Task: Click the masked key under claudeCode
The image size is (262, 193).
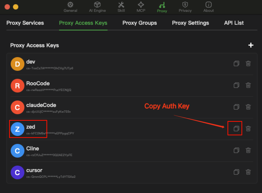Action: [x=48, y=112]
